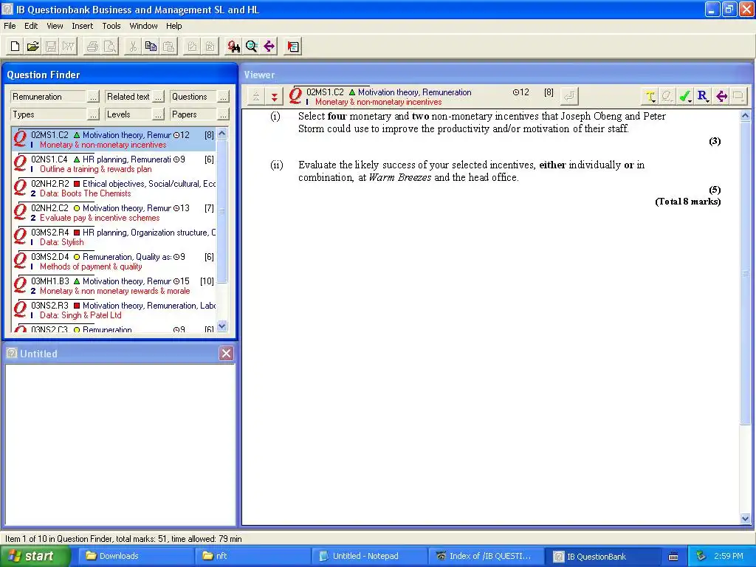Viewport: 756px width, 567px height.
Task: Close the Untitled panel
Action: [x=226, y=354]
